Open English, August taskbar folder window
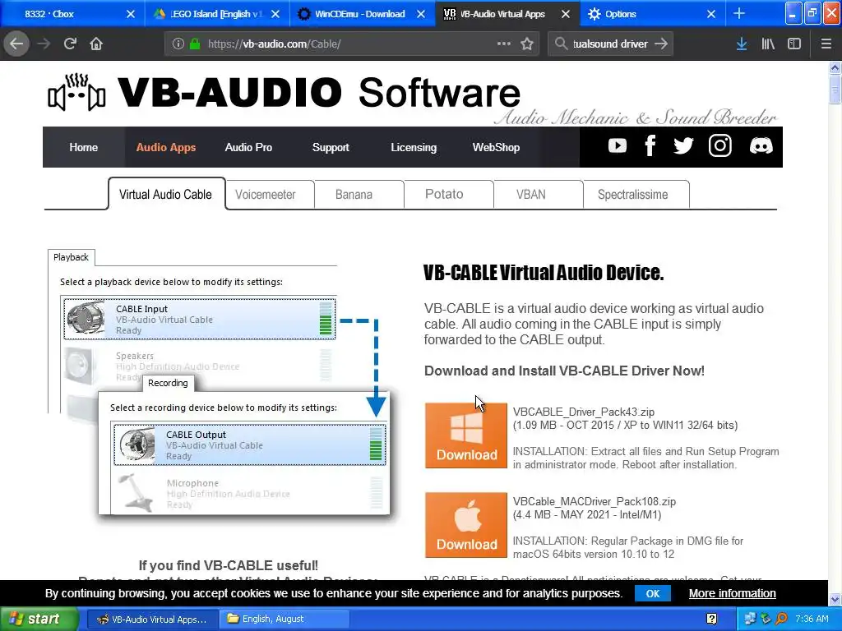842x631 pixels. tap(285, 619)
